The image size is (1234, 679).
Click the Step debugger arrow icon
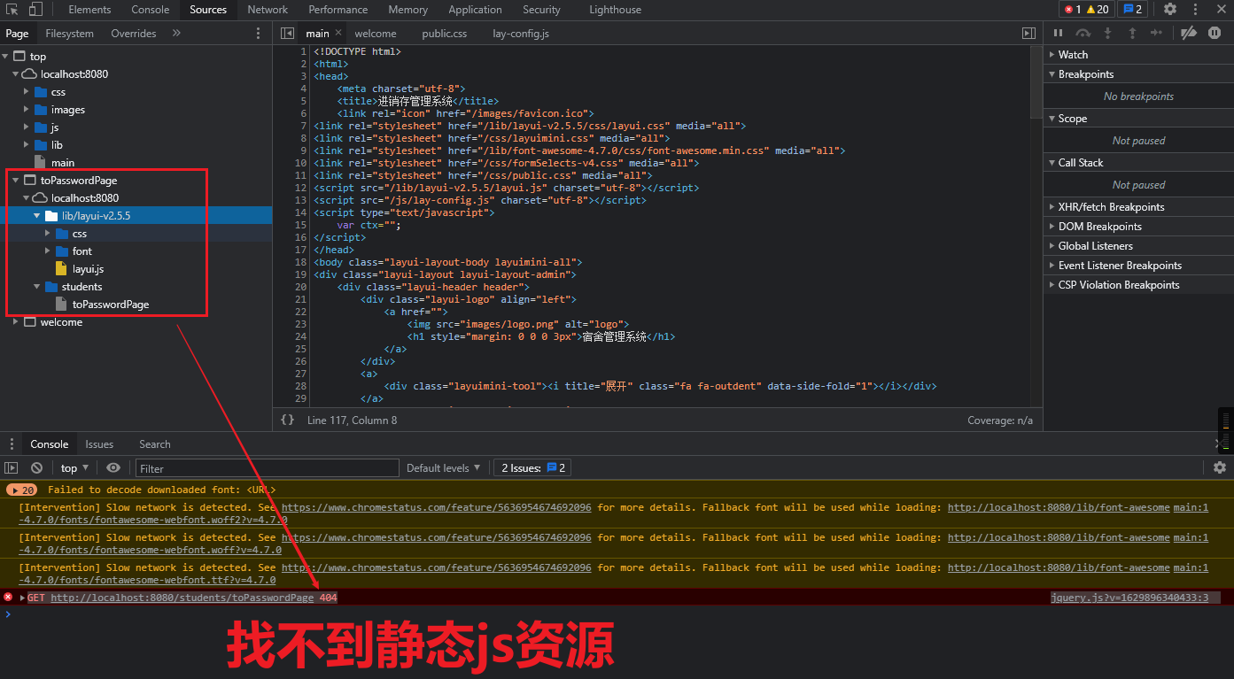tap(1157, 33)
